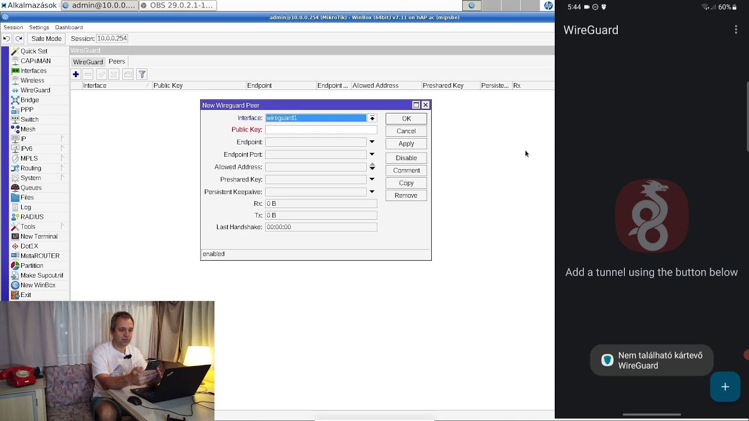This screenshot has width=749, height=421.
Task: Open New Terminal in sidebar
Action: click(39, 236)
